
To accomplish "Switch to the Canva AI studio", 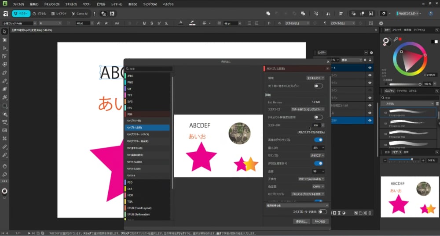I will click(79, 14).
